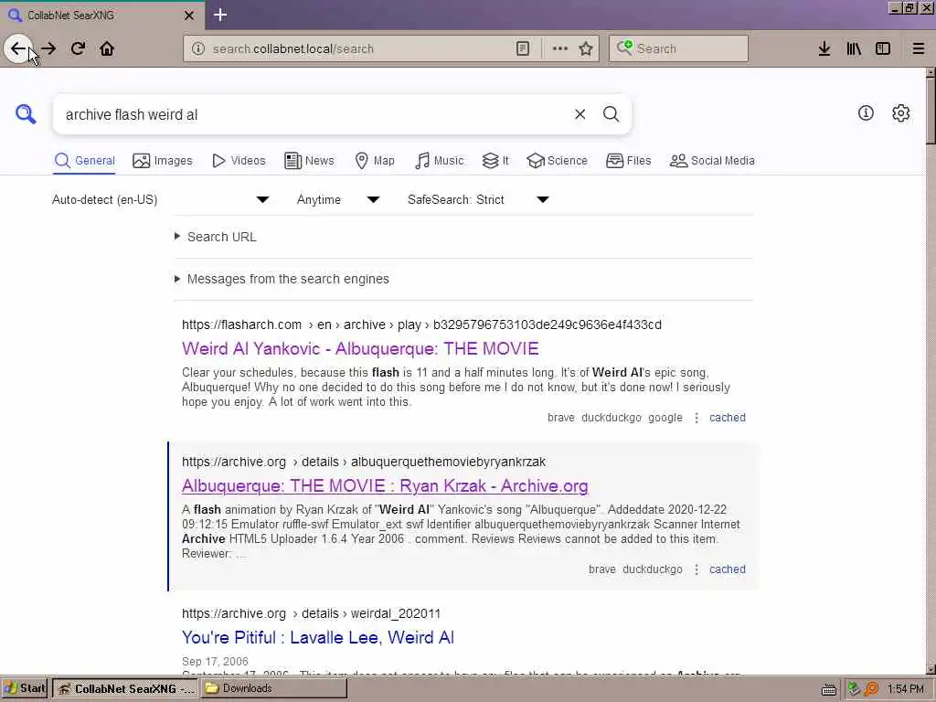
Task: Switch to the Videos tab
Action: 239,161
